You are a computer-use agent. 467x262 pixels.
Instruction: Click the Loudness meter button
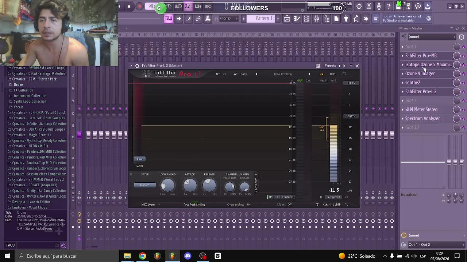point(288,197)
